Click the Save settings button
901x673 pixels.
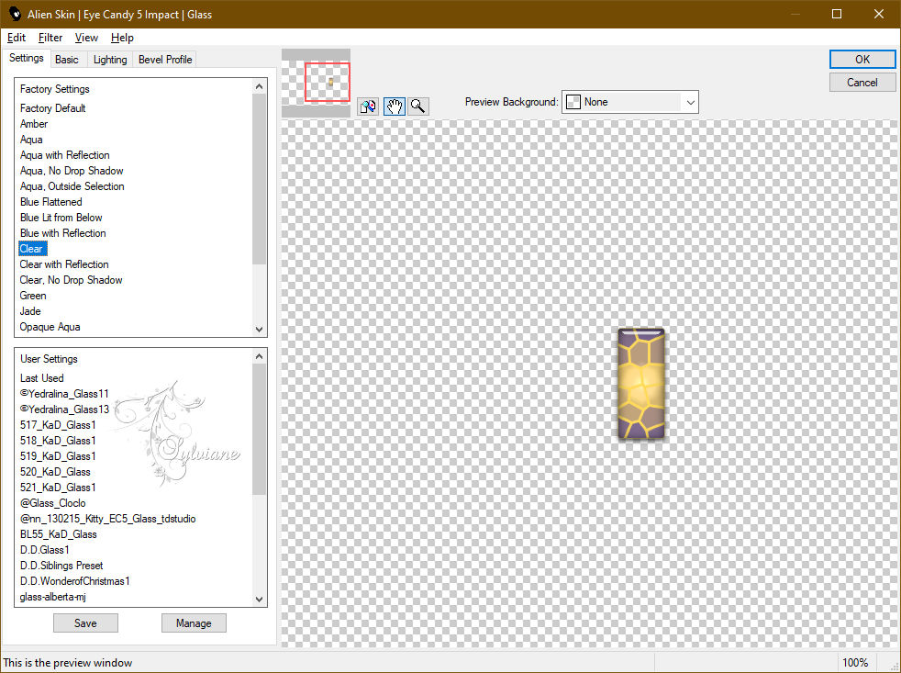click(85, 623)
